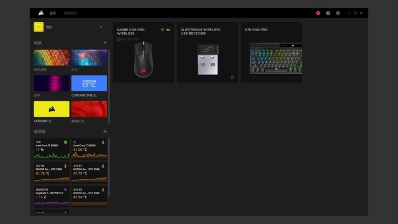Screen dimensions: 398x224
Task: Click the yellow CORSAIR scene label text
Action: tap(43, 121)
